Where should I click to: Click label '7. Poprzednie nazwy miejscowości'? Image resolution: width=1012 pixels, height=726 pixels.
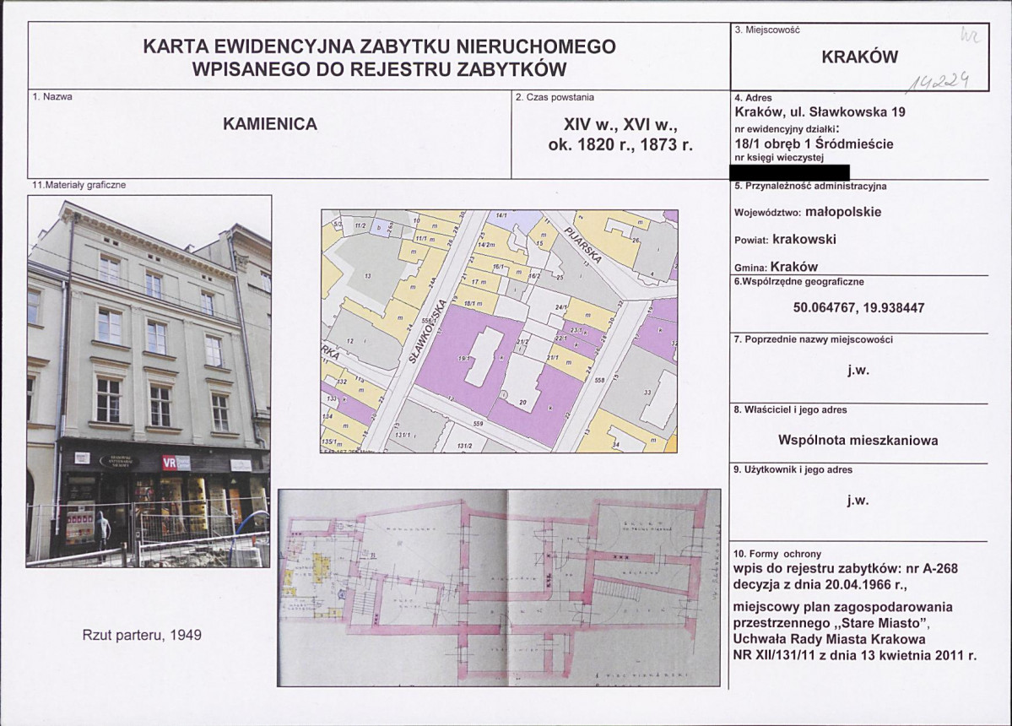click(x=813, y=339)
